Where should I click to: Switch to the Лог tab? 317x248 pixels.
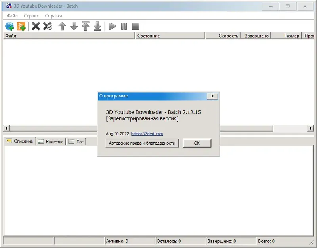click(x=76, y=142)
